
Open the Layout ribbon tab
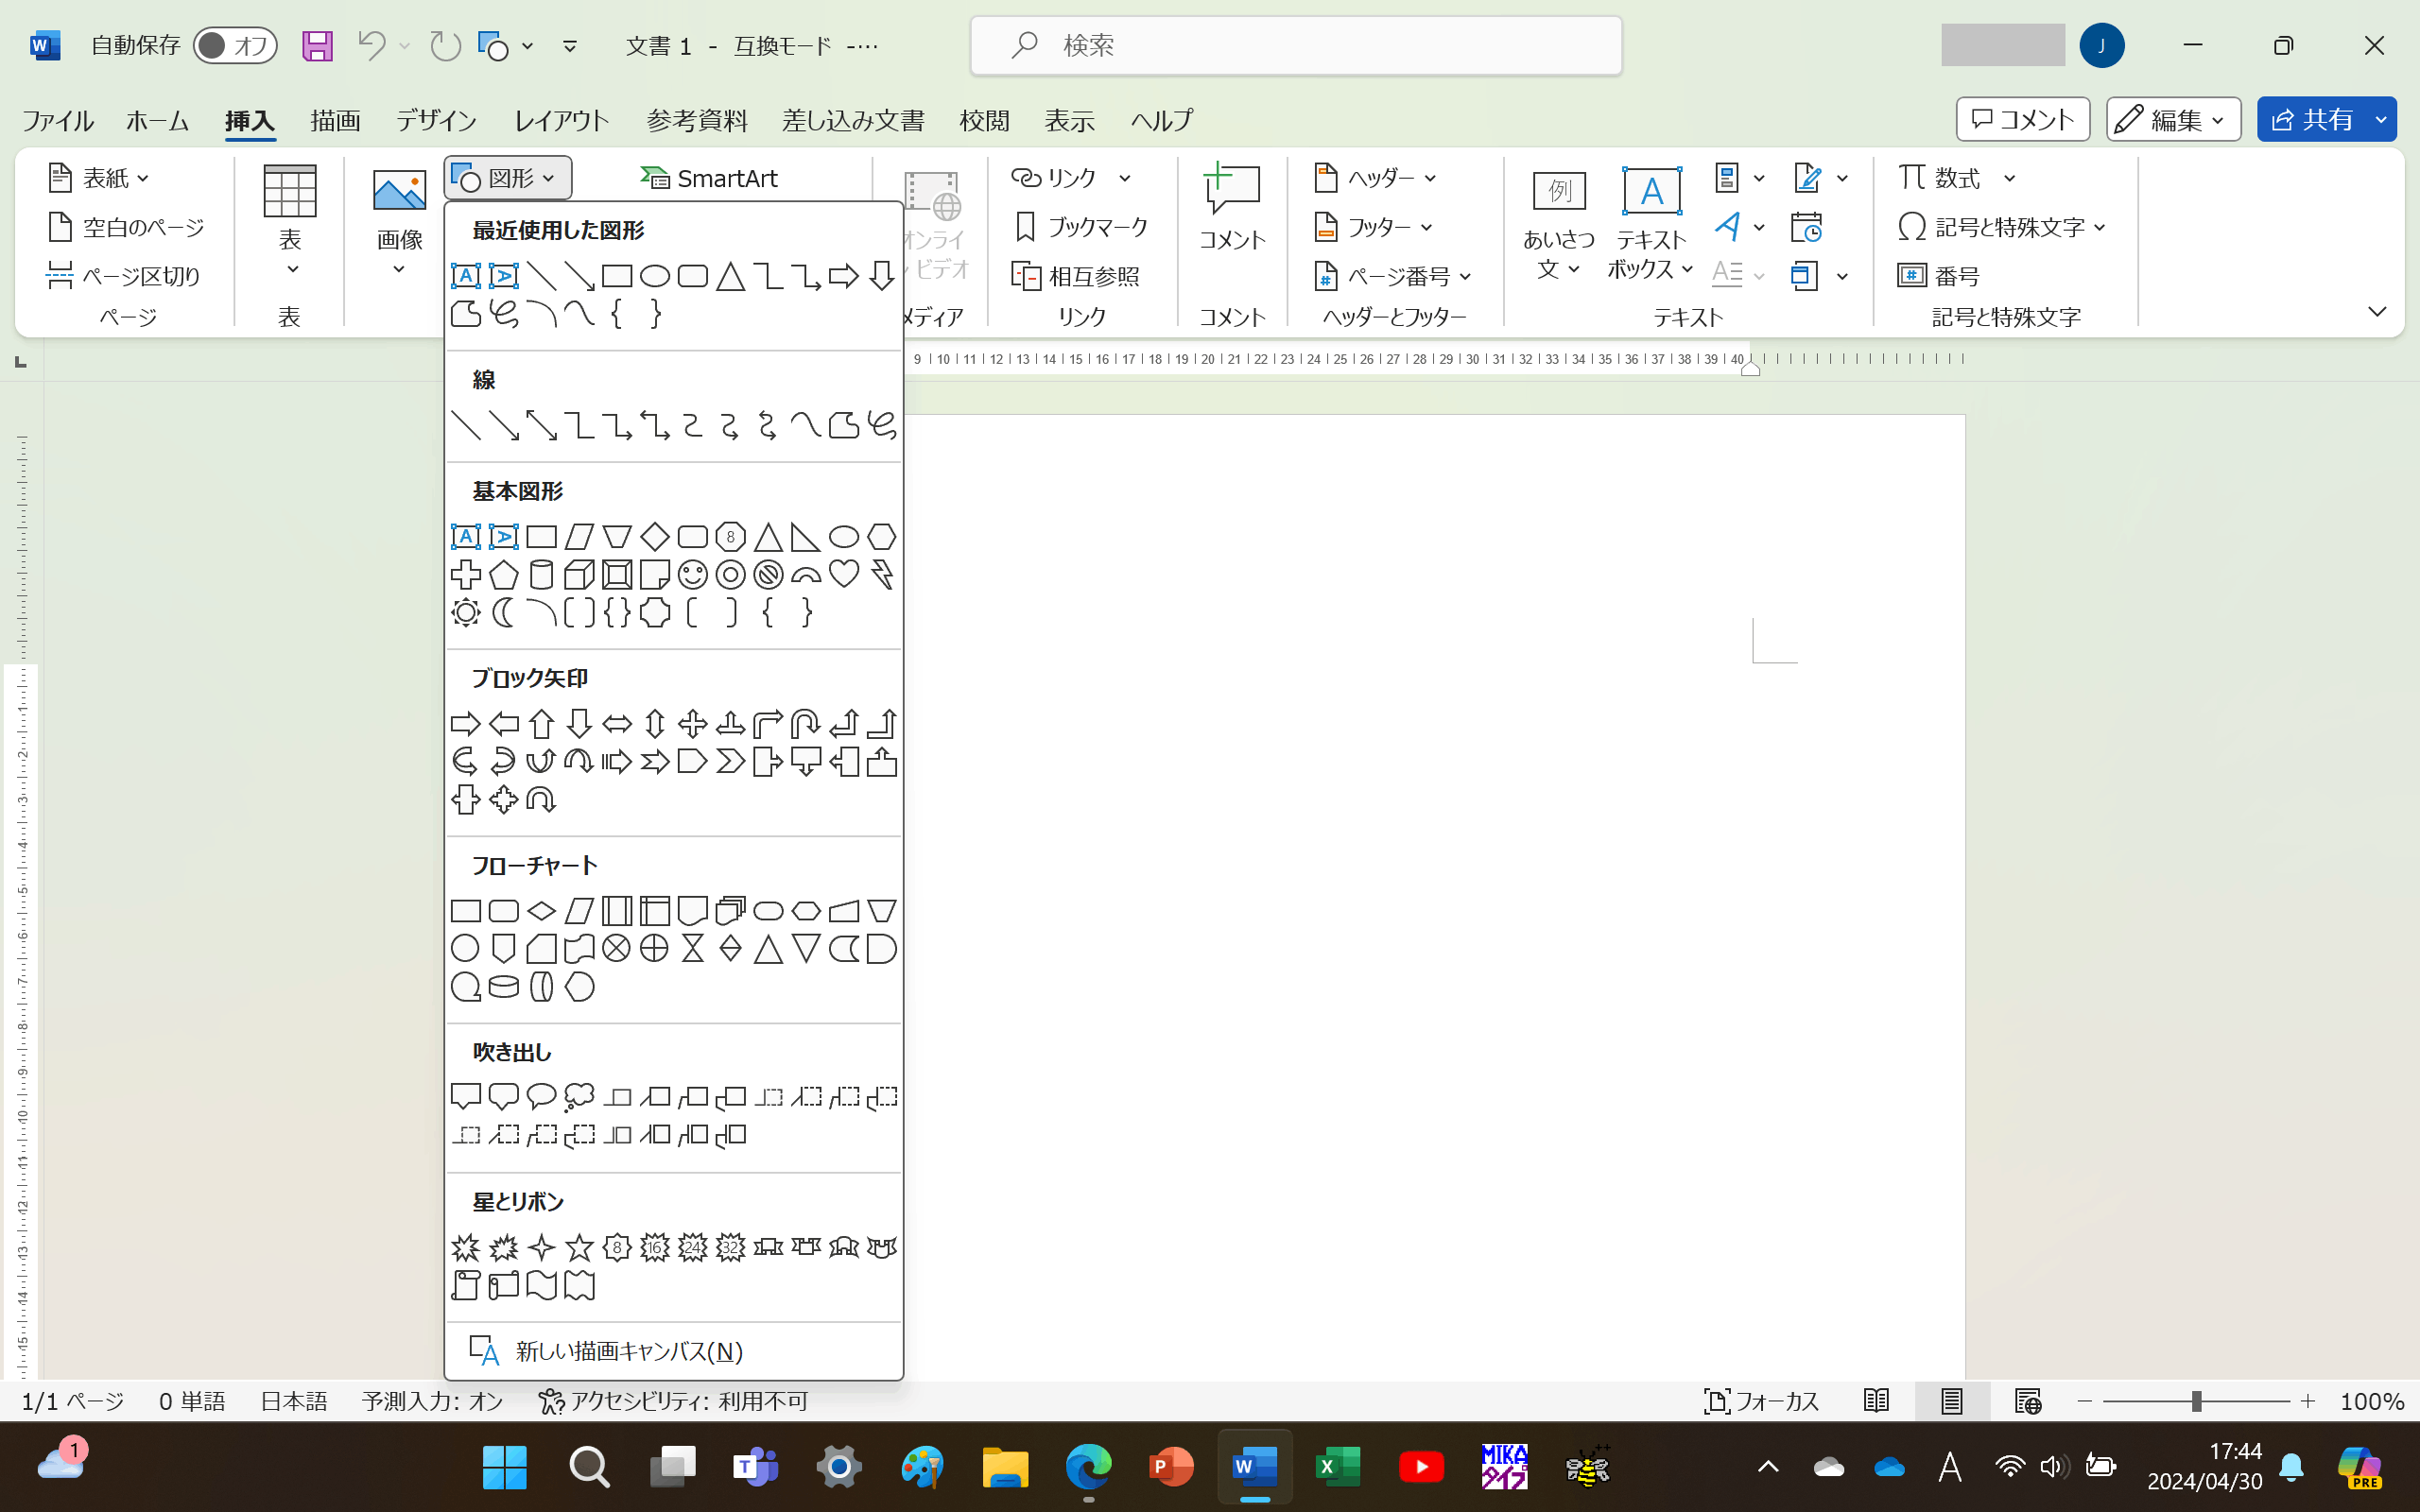[x=561, y=121]
